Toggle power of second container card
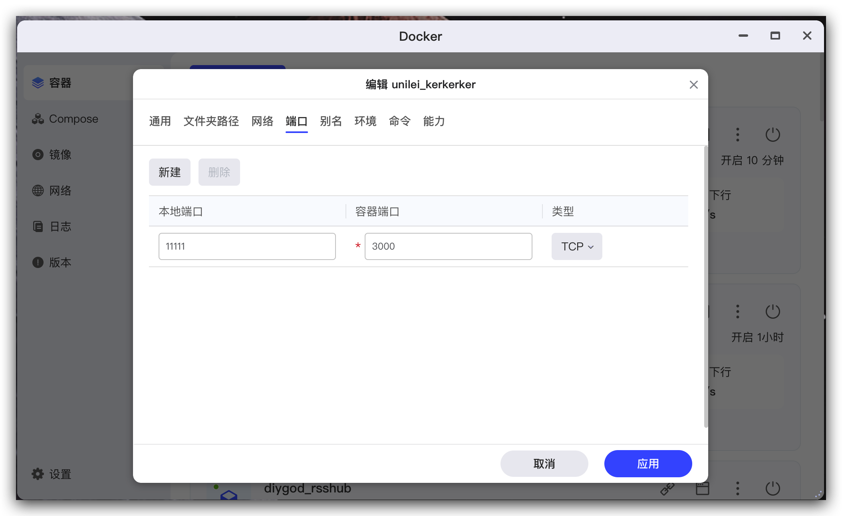The height and width of the screenshot is (516, 842). tap(772, 312)
